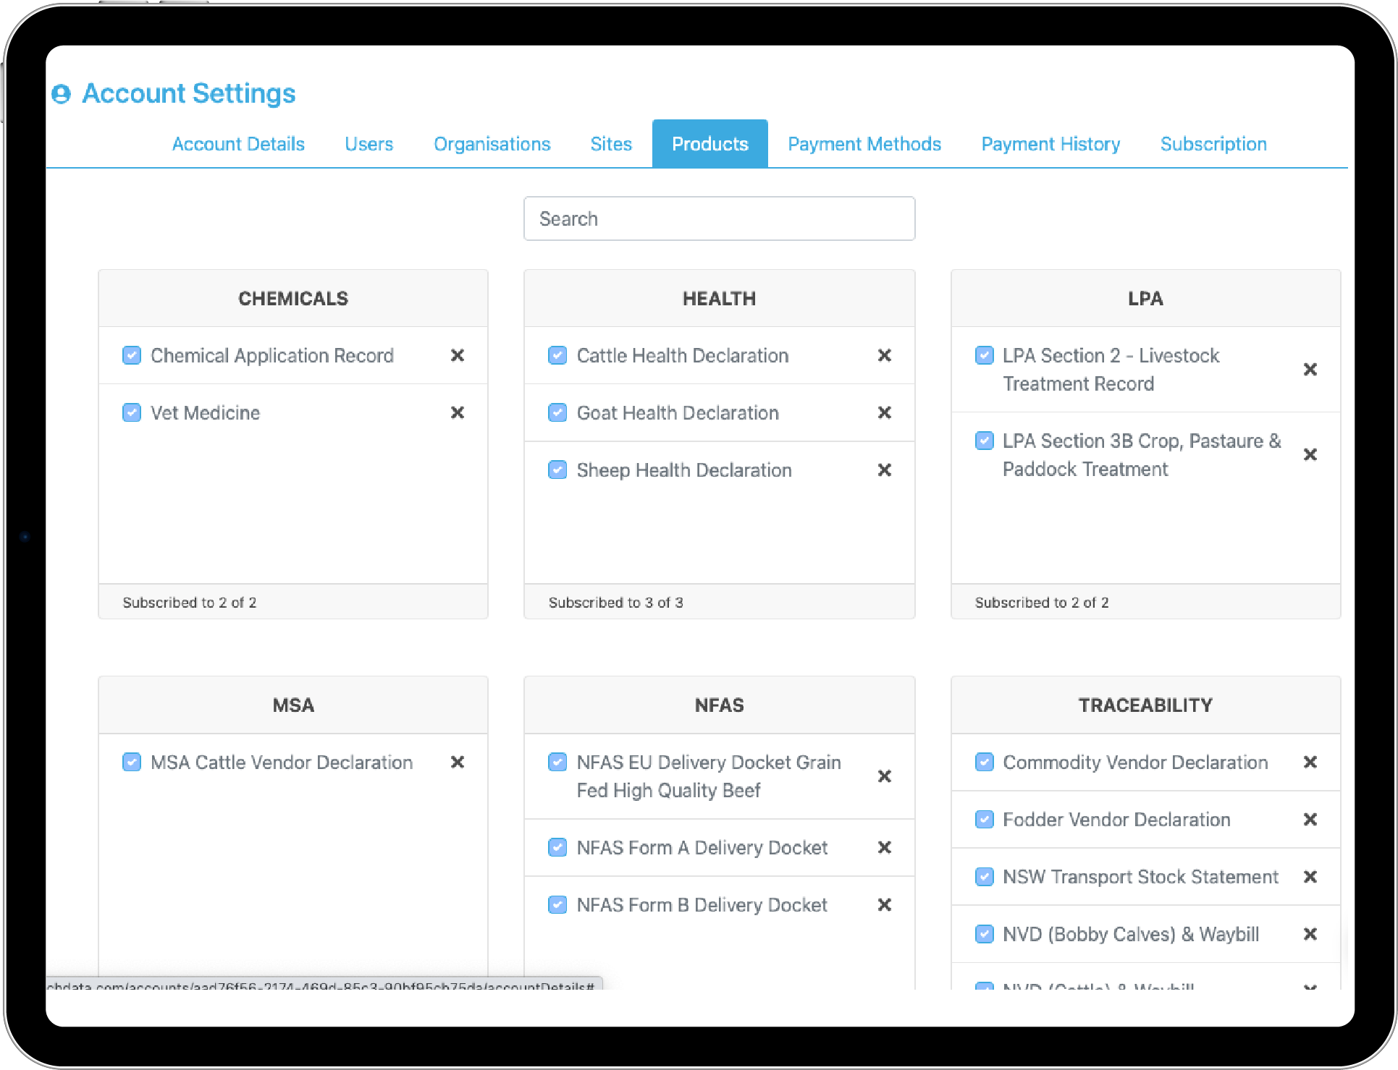This screenshot has width=1398, height=1070.
Task: Go to the Organisations tab
Action: pyautogui.click(x=492, y=144)
